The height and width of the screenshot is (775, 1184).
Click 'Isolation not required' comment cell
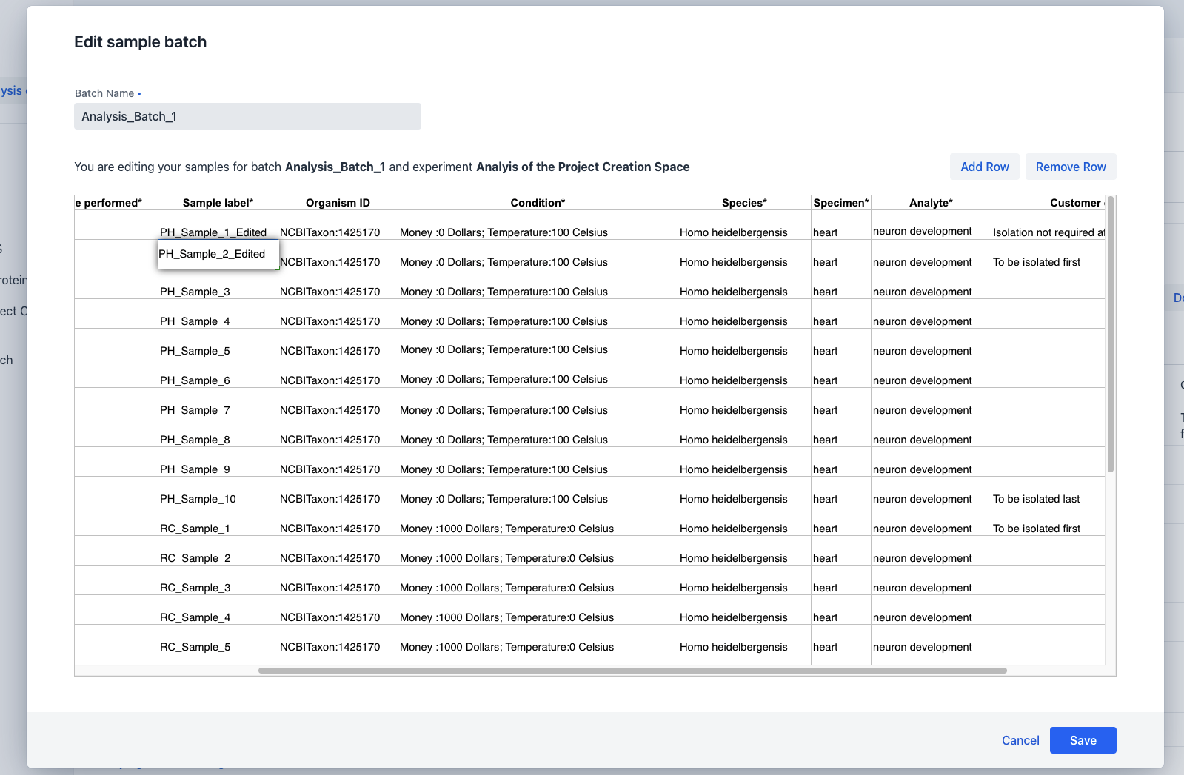pyautogui.click(x=1048, y=225)
